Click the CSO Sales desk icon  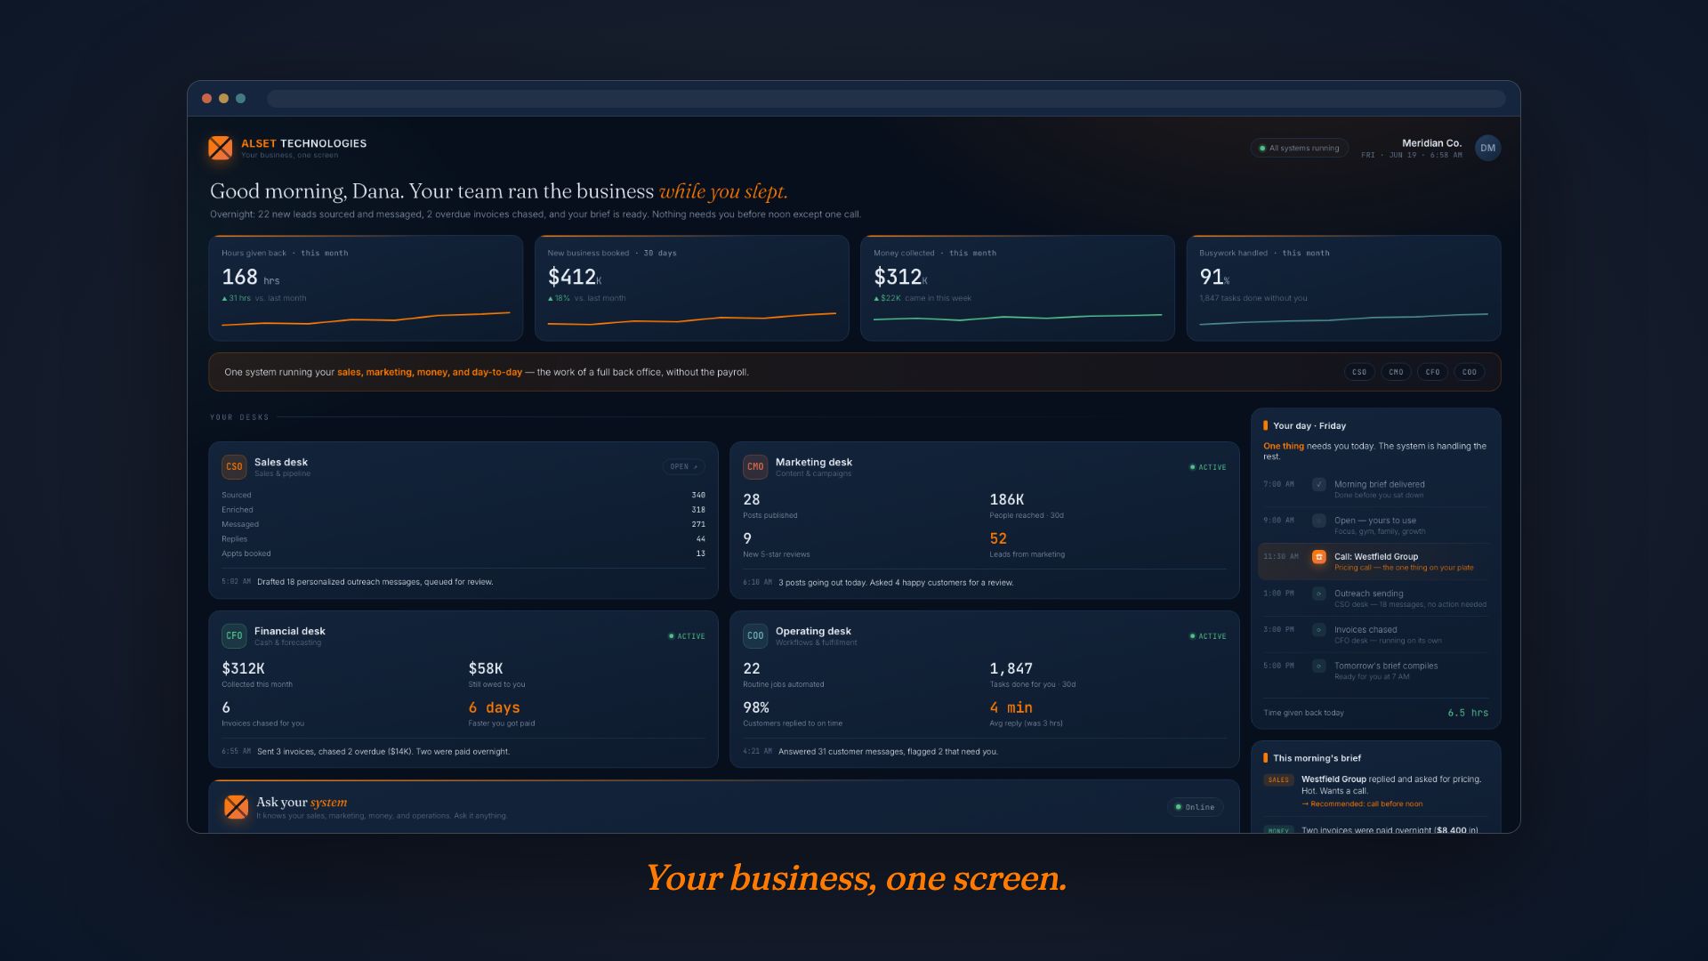pyautogui.click(x=234, y=466)
